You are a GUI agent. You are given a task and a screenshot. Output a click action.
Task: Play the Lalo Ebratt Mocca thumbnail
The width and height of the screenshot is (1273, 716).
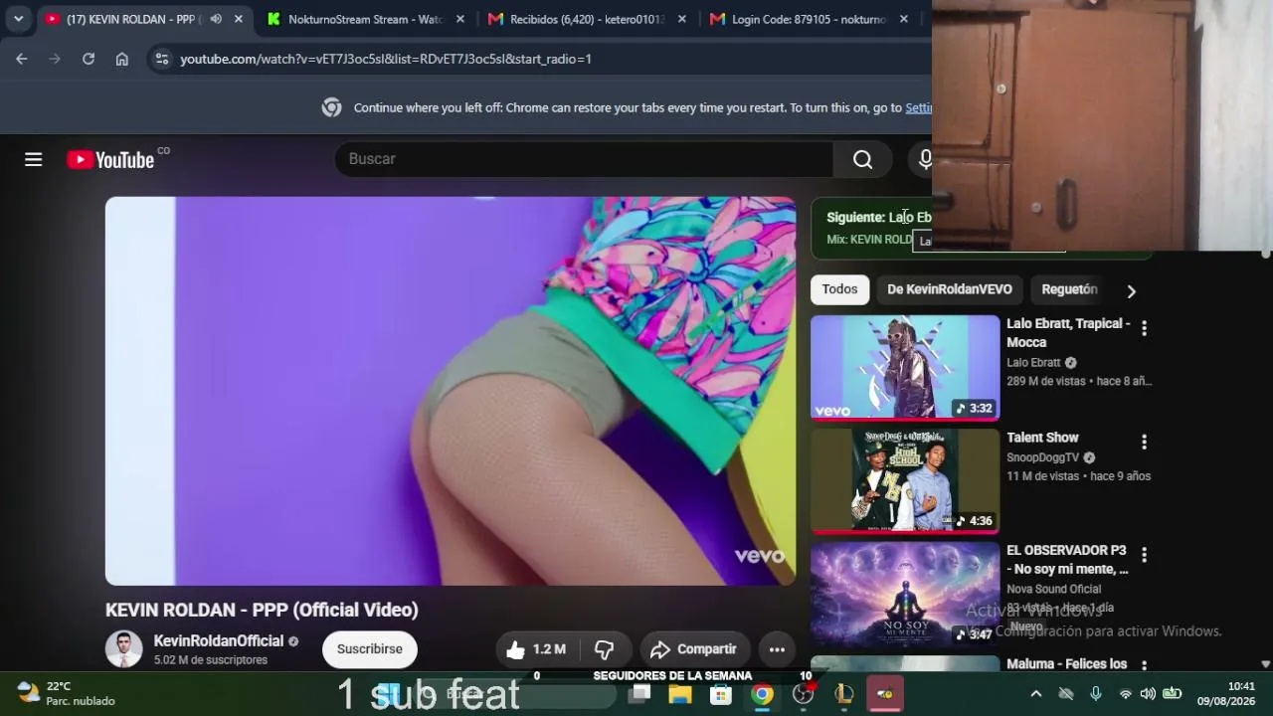(905, 368)
